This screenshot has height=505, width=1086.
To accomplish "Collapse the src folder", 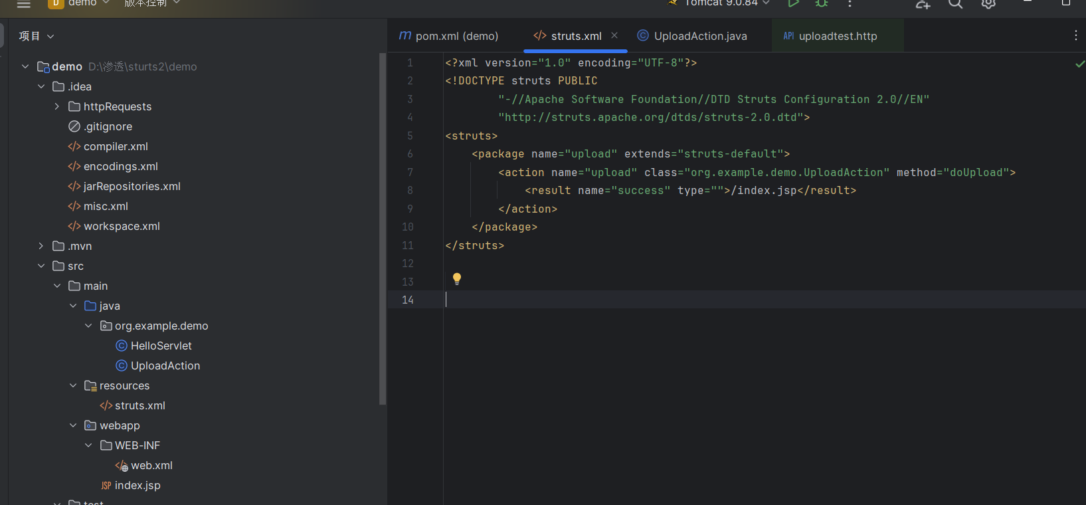I will coord(41,266).
